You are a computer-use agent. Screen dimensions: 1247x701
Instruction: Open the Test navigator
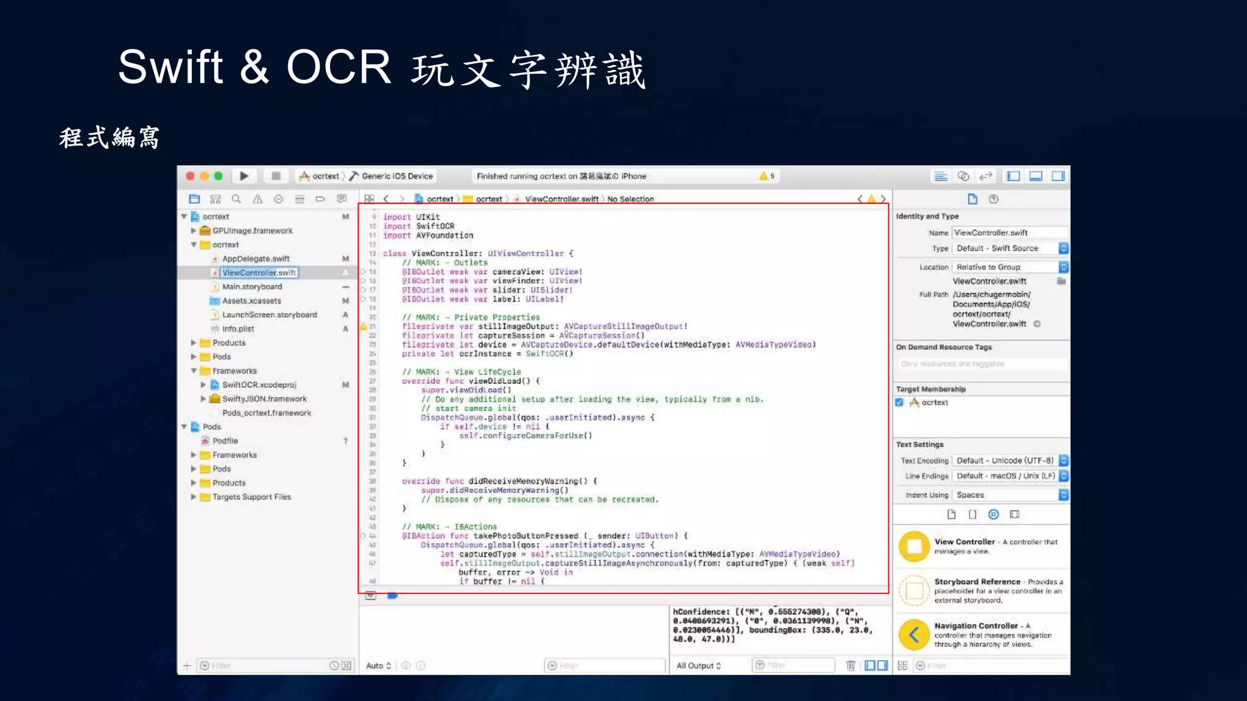pyautogui.click(x=278, y=199)
